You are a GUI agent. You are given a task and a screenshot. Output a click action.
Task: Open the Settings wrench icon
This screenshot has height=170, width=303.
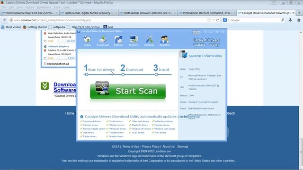point(149,41)
